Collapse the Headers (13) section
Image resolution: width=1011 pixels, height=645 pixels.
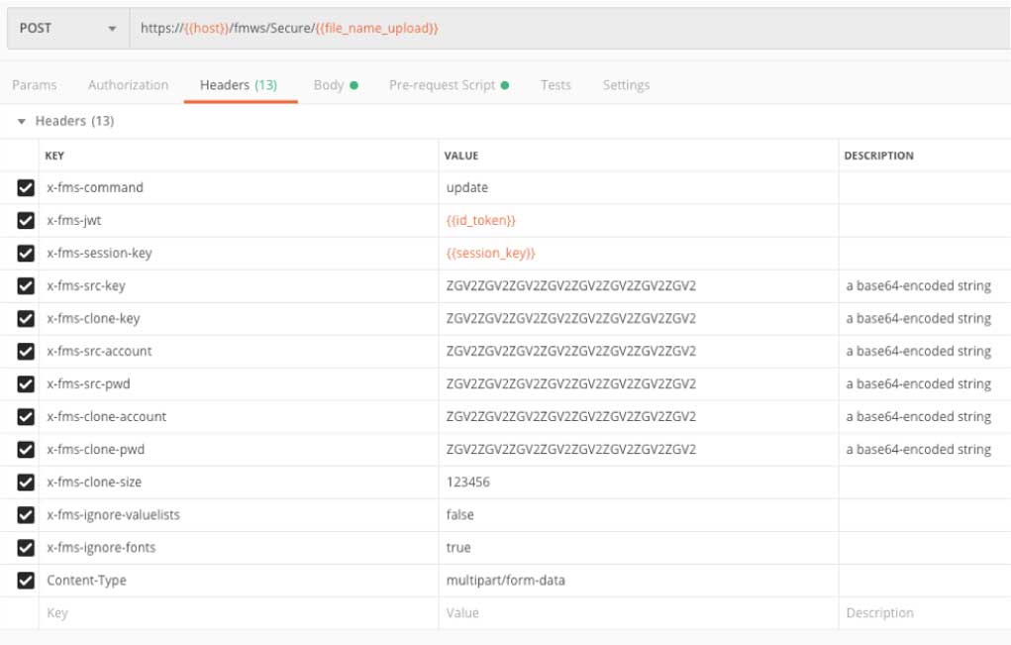(21, 121)
